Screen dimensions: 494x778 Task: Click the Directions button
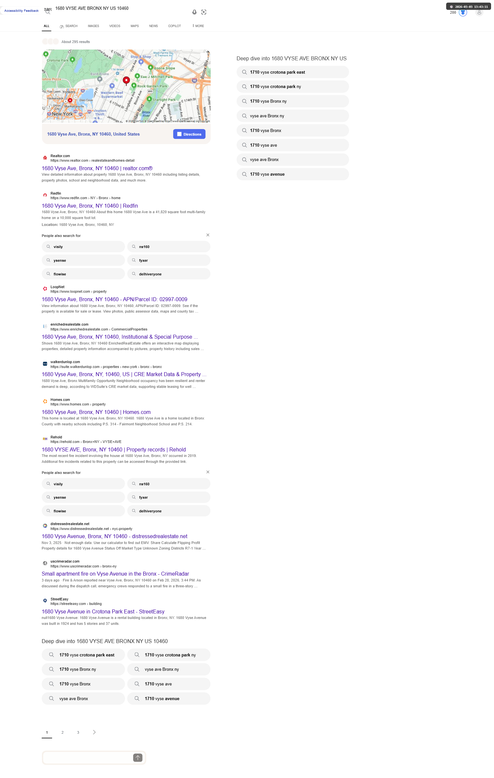point(189,134)
